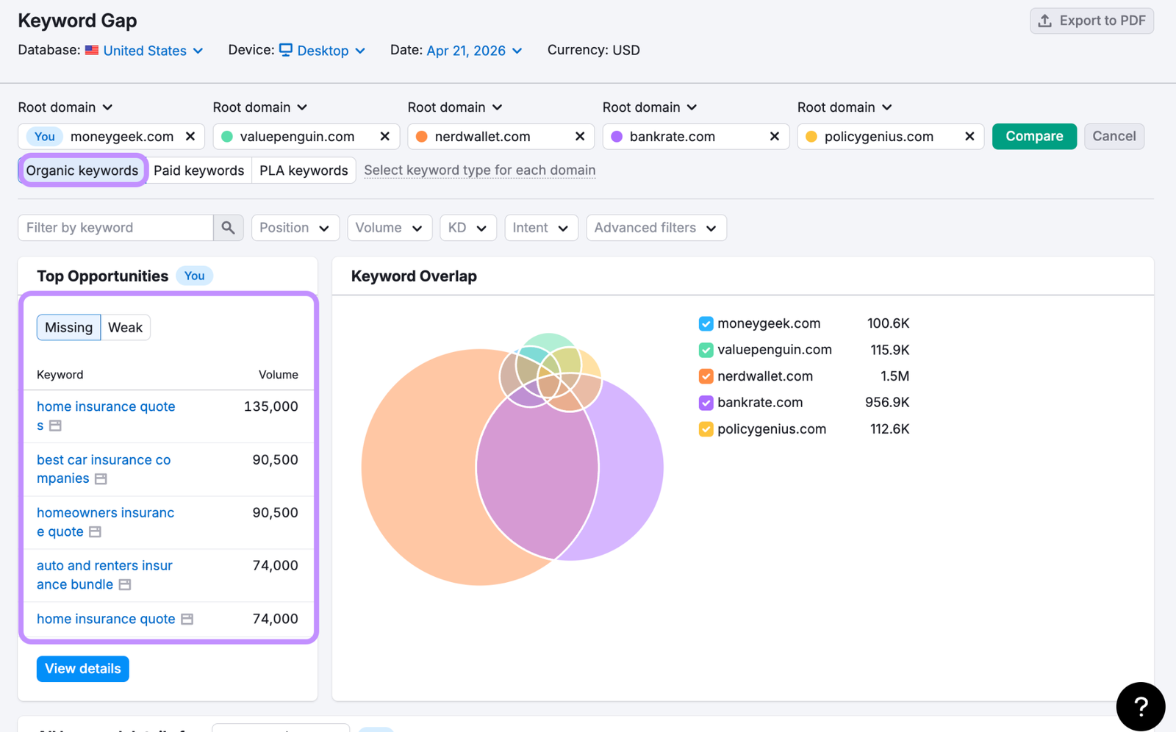Remove valuepenguin.com with its X icon
The image size is (1176, 732).
(x=384, y=136)
